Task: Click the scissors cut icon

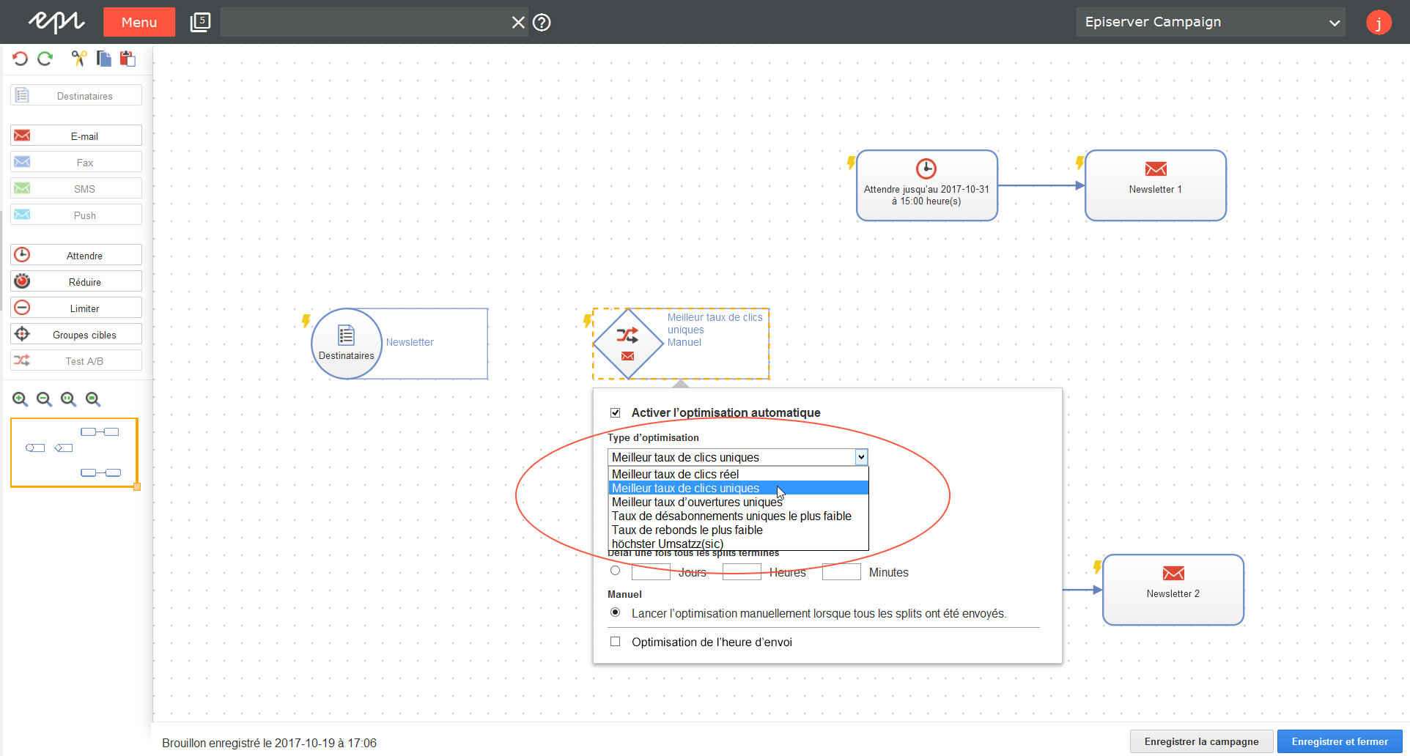Action: (x=79, y=59)
